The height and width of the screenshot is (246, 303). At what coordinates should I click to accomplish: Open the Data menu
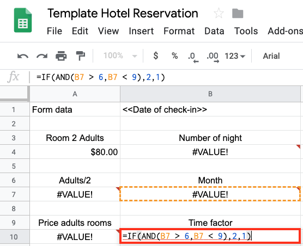pos(214,31)
